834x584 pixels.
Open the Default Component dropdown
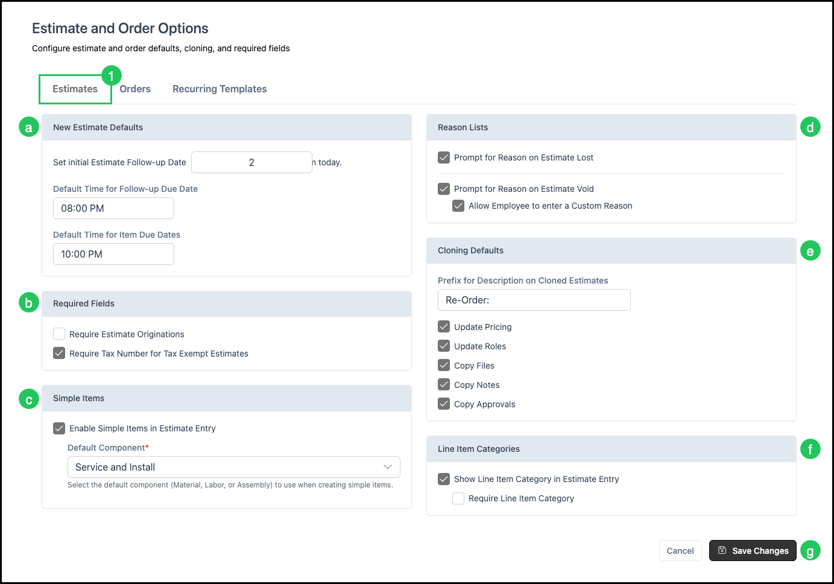[234, 467]
